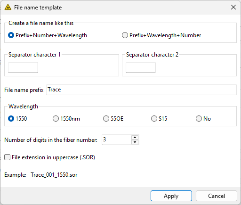
Task: Click the File name template title text
Action: coord(38,8)
